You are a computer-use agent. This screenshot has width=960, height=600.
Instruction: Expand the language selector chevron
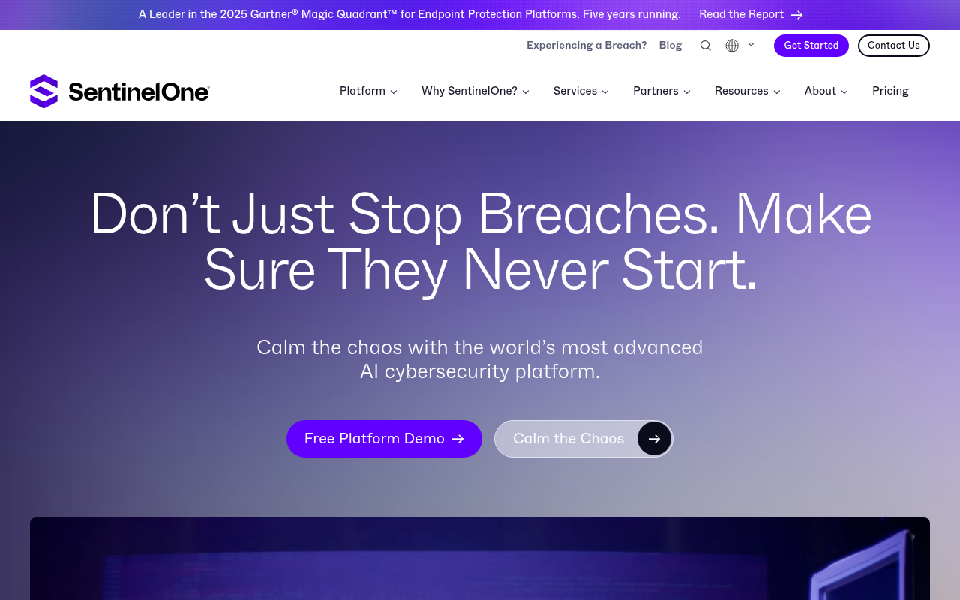(x=751, y=45)
